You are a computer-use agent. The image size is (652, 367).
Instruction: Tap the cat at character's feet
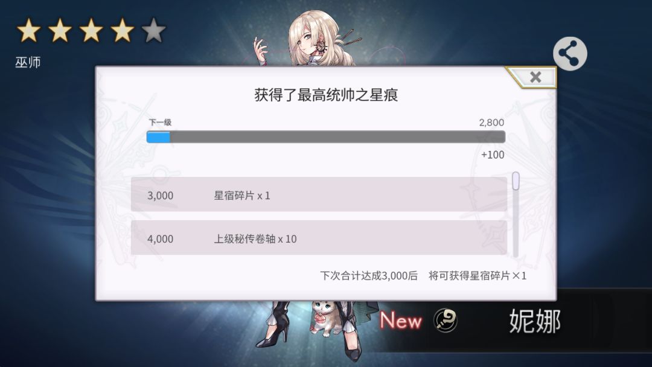(x=325, y=318)
